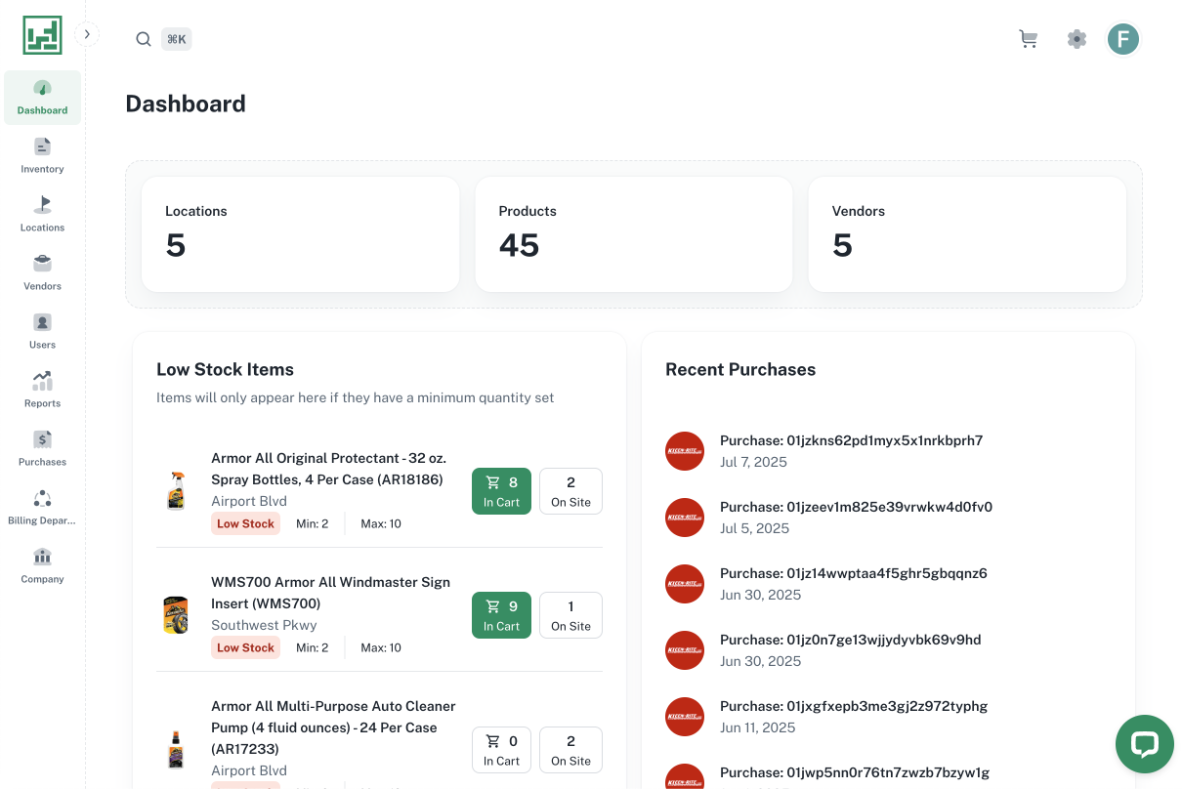Open Reports from the sidebar
Screen dimensions: 1182x789
click(x=42, y=391)
